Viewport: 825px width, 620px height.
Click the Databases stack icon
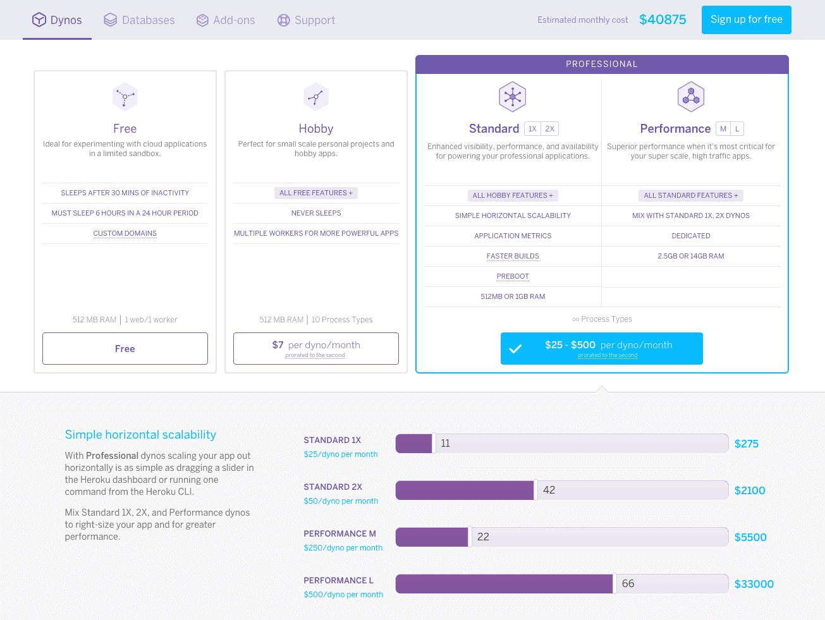click(110, 20)
